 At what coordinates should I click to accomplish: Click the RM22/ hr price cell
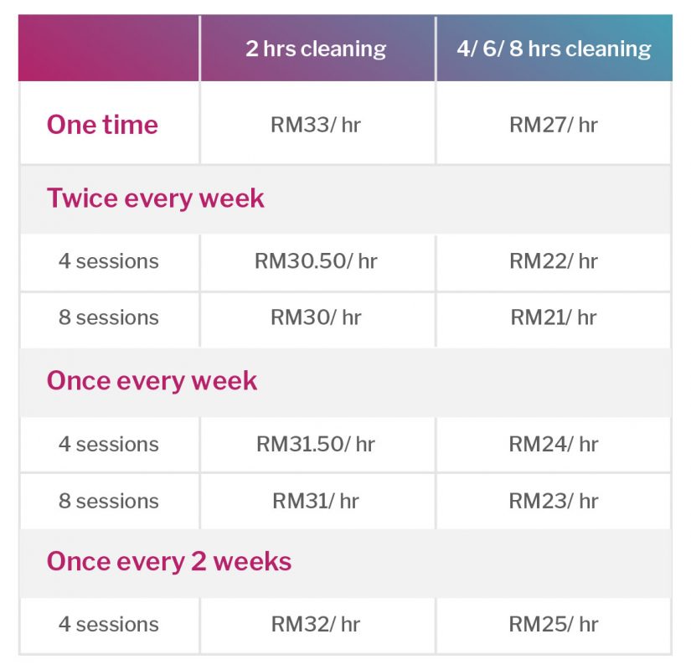coord(554,261)
